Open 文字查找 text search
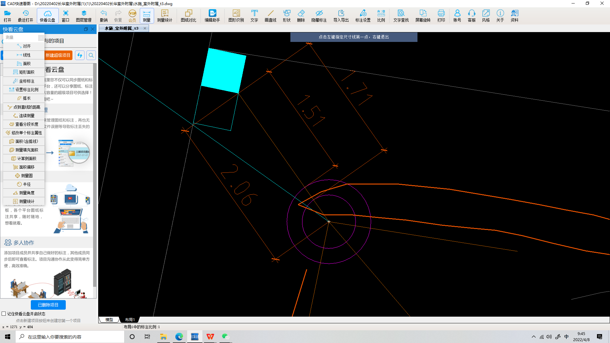 (x=401, y=16)
